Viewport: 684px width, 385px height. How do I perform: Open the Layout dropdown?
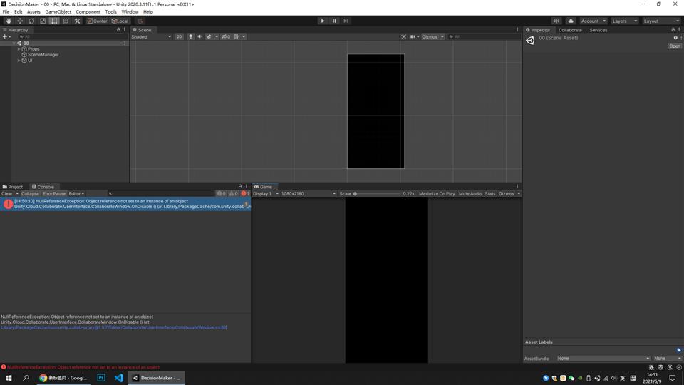pos(661,21)
